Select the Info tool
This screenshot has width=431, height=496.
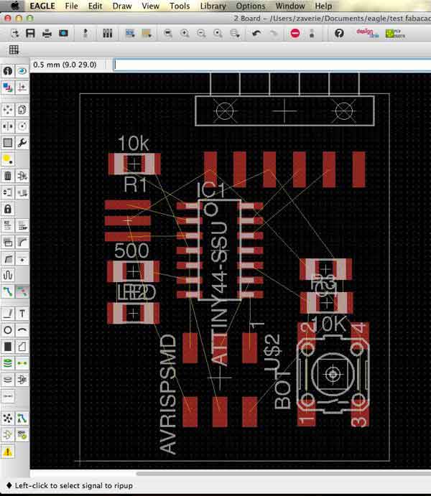(x=8, y=71)
